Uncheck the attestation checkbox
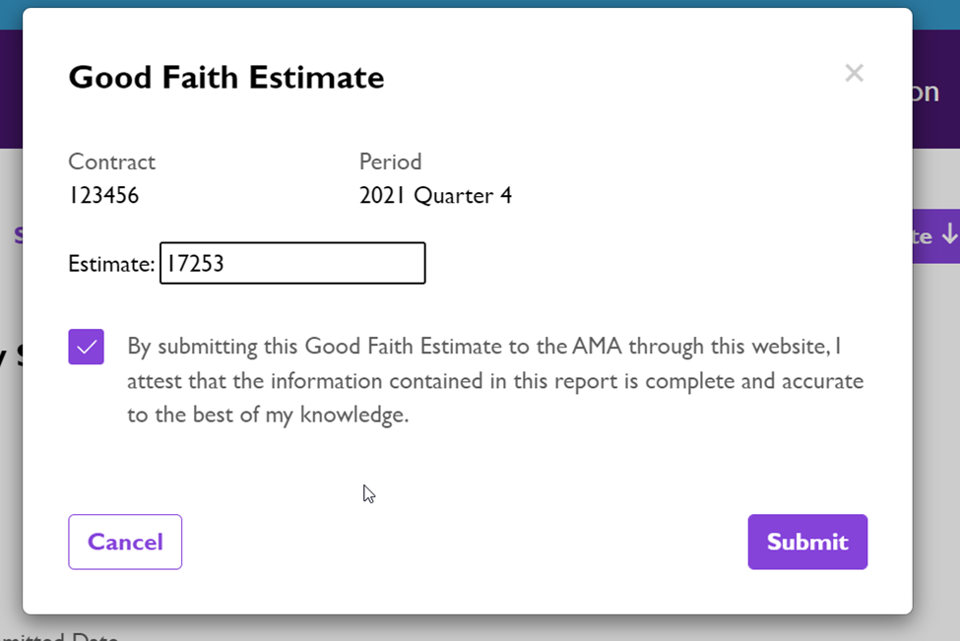This screenshot has height=641, width=960. [x=87, y=347]
